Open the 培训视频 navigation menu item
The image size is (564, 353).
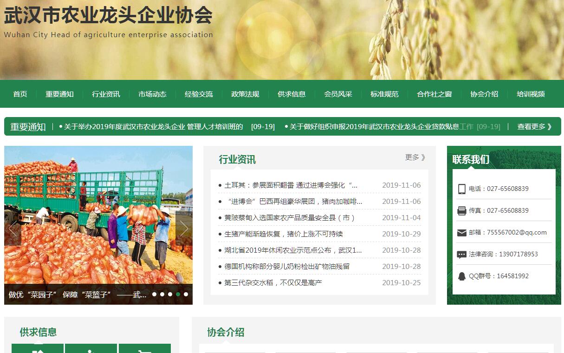(531, 94)
